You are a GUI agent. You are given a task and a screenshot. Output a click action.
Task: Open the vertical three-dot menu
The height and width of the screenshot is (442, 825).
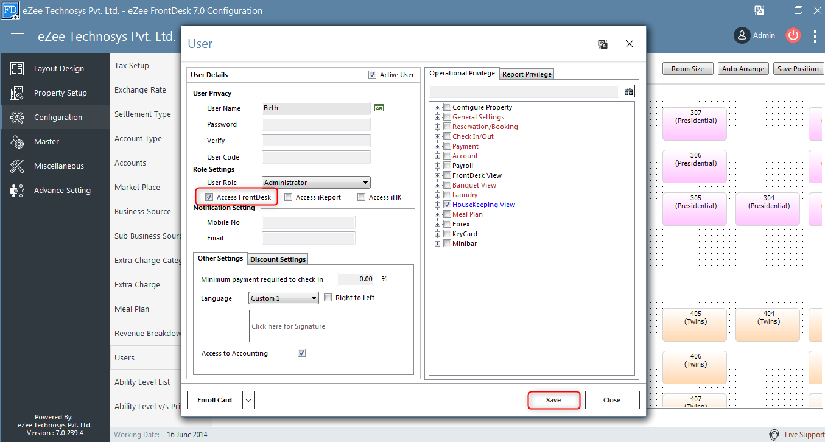tap(815, 36)
